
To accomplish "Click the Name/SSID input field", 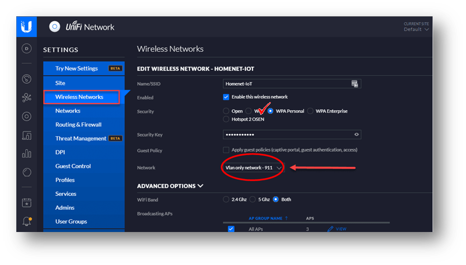I will 292,84.
